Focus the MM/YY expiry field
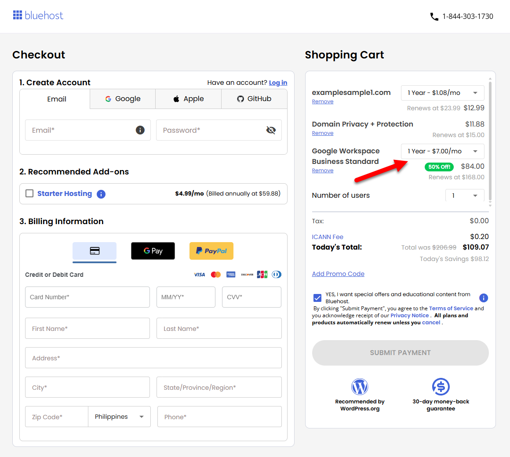This screenshot has width=510, height=457. [x=186, y=297]
